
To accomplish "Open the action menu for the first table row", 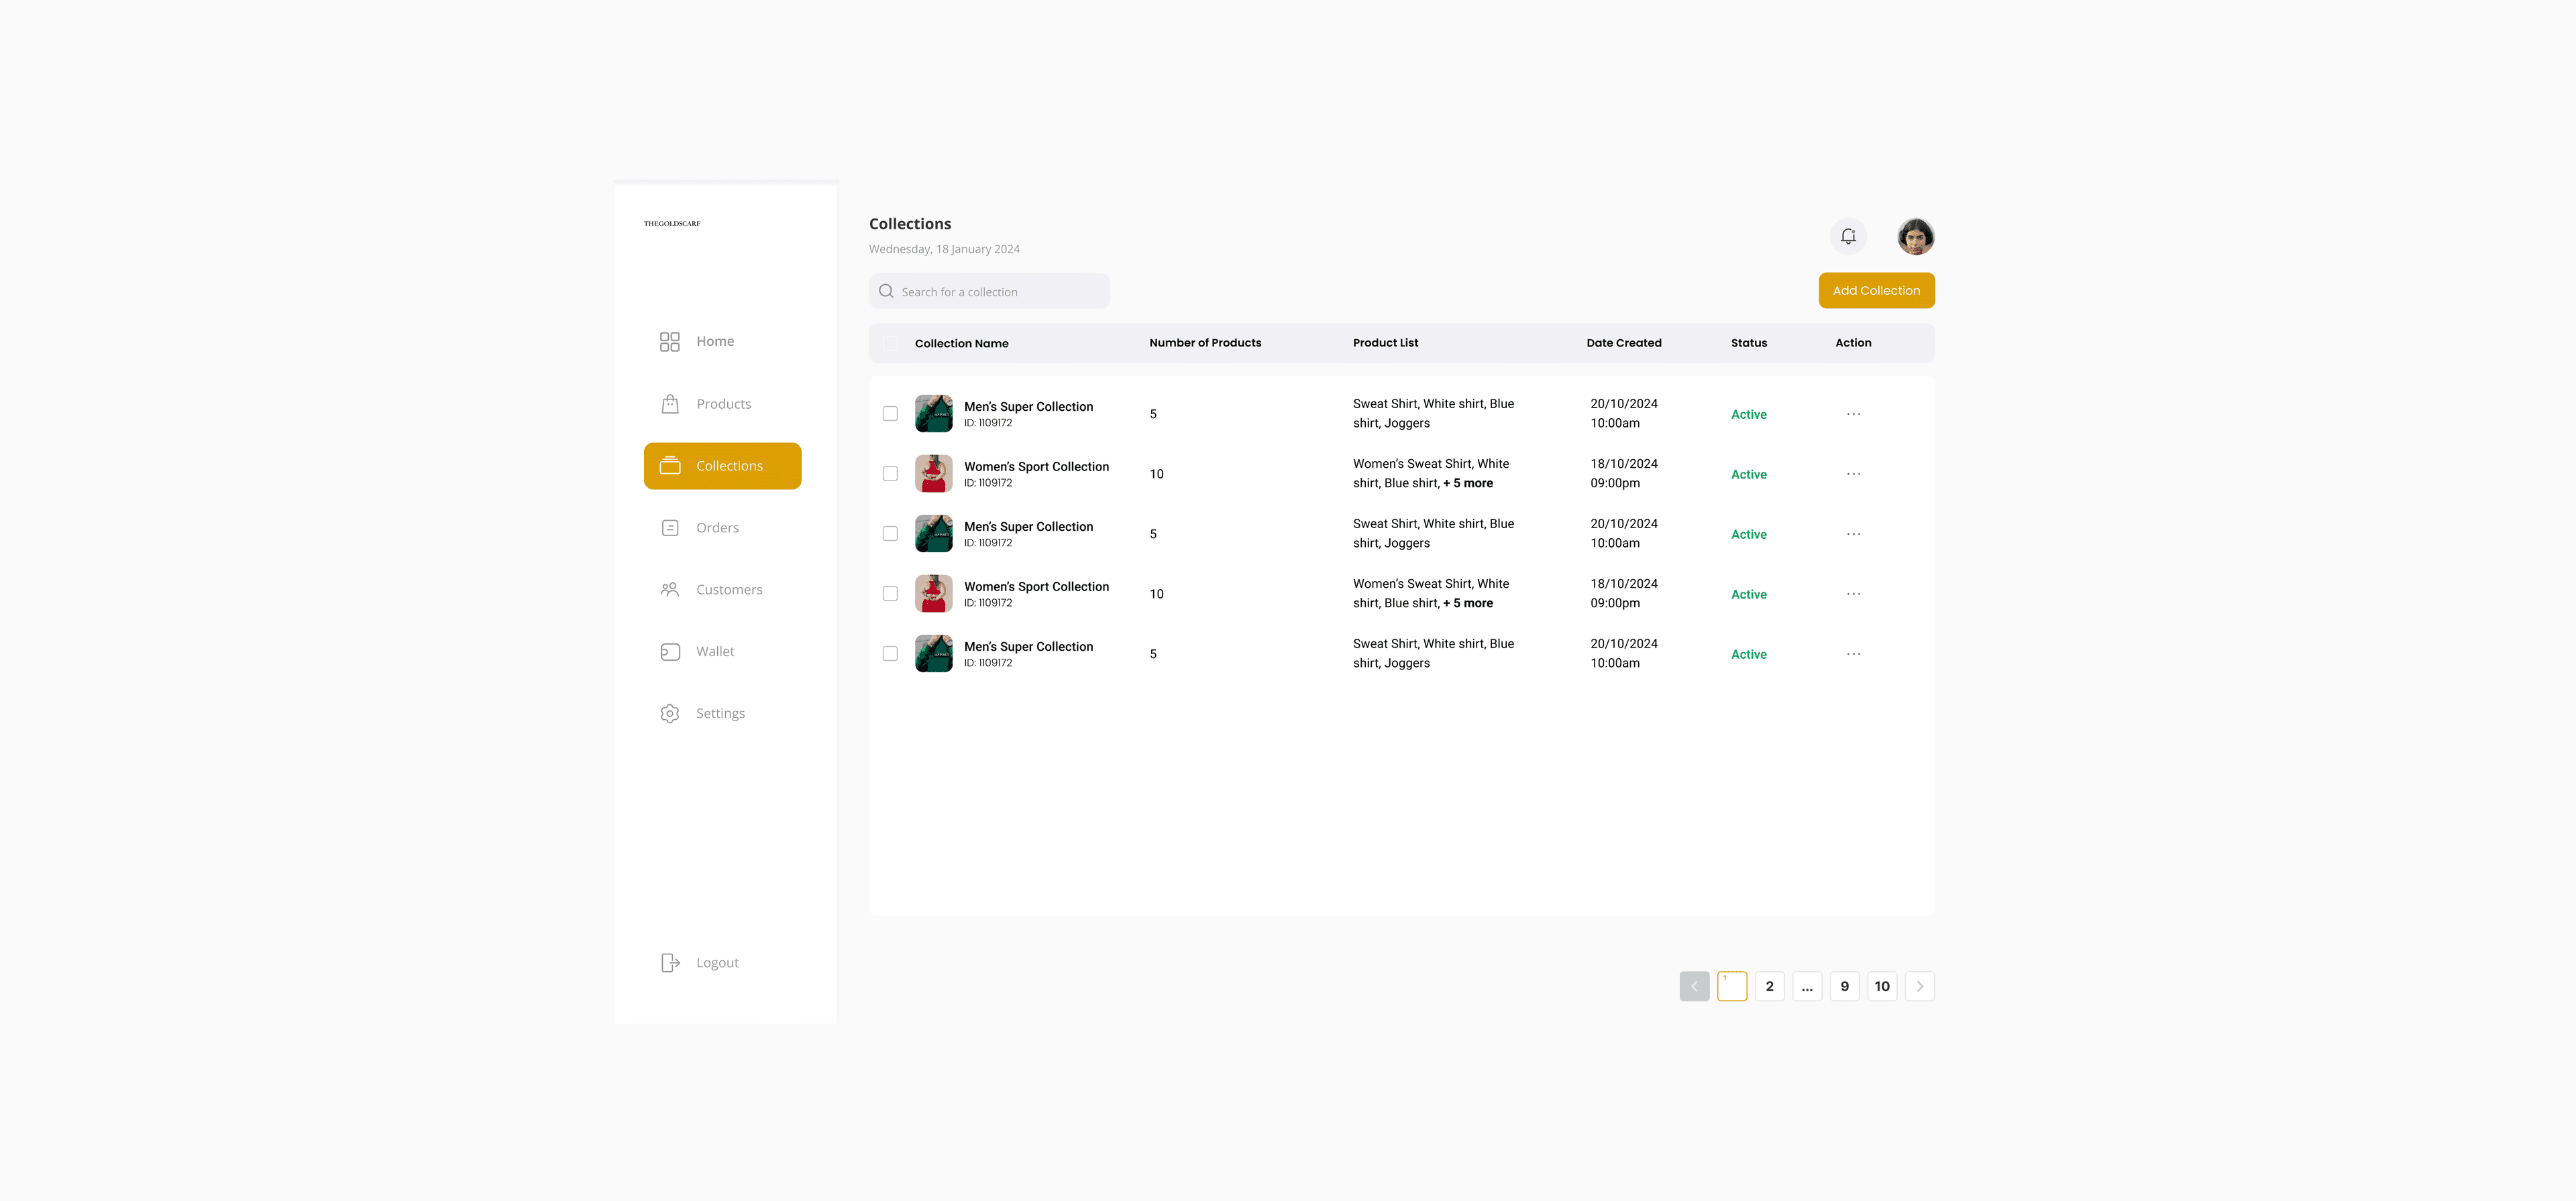I will point(1853,414).
